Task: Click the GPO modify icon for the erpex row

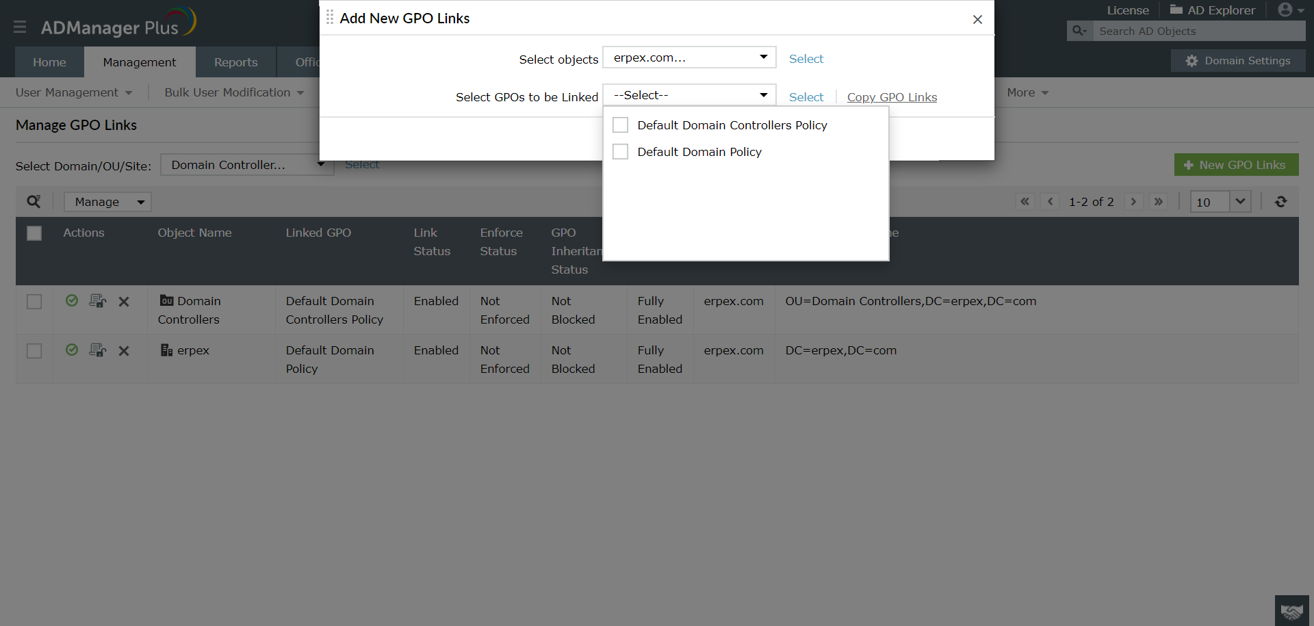Action: (x=98, y=350)
